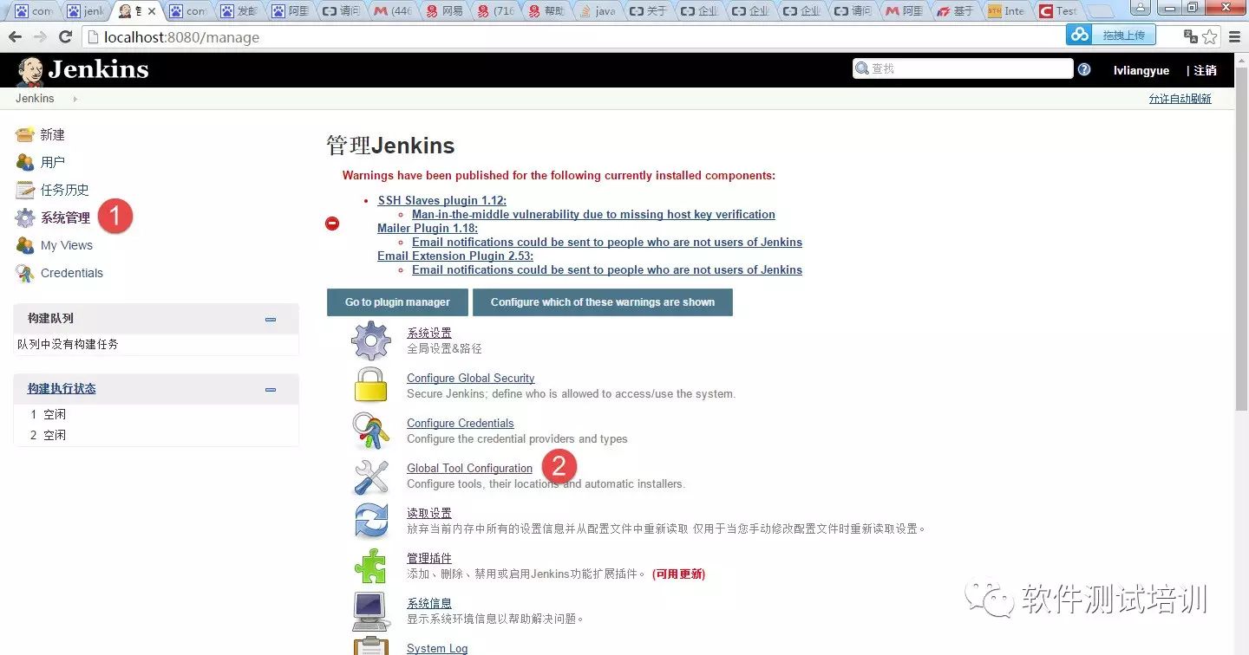Open the search help question icon

click(x=1084, y=69)
